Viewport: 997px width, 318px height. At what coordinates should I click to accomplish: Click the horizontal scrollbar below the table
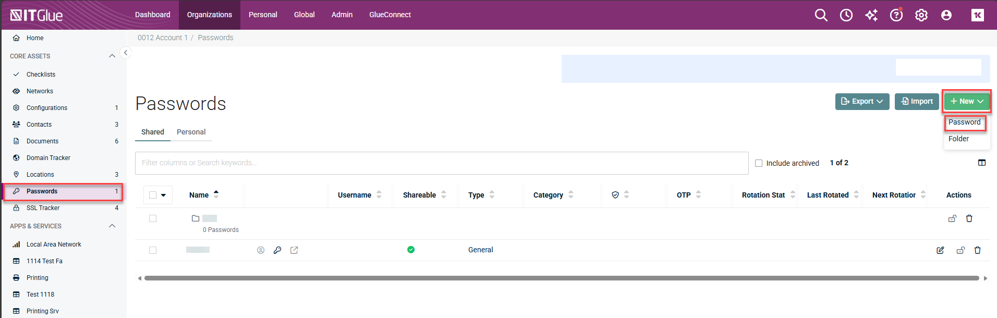[561, 278]
